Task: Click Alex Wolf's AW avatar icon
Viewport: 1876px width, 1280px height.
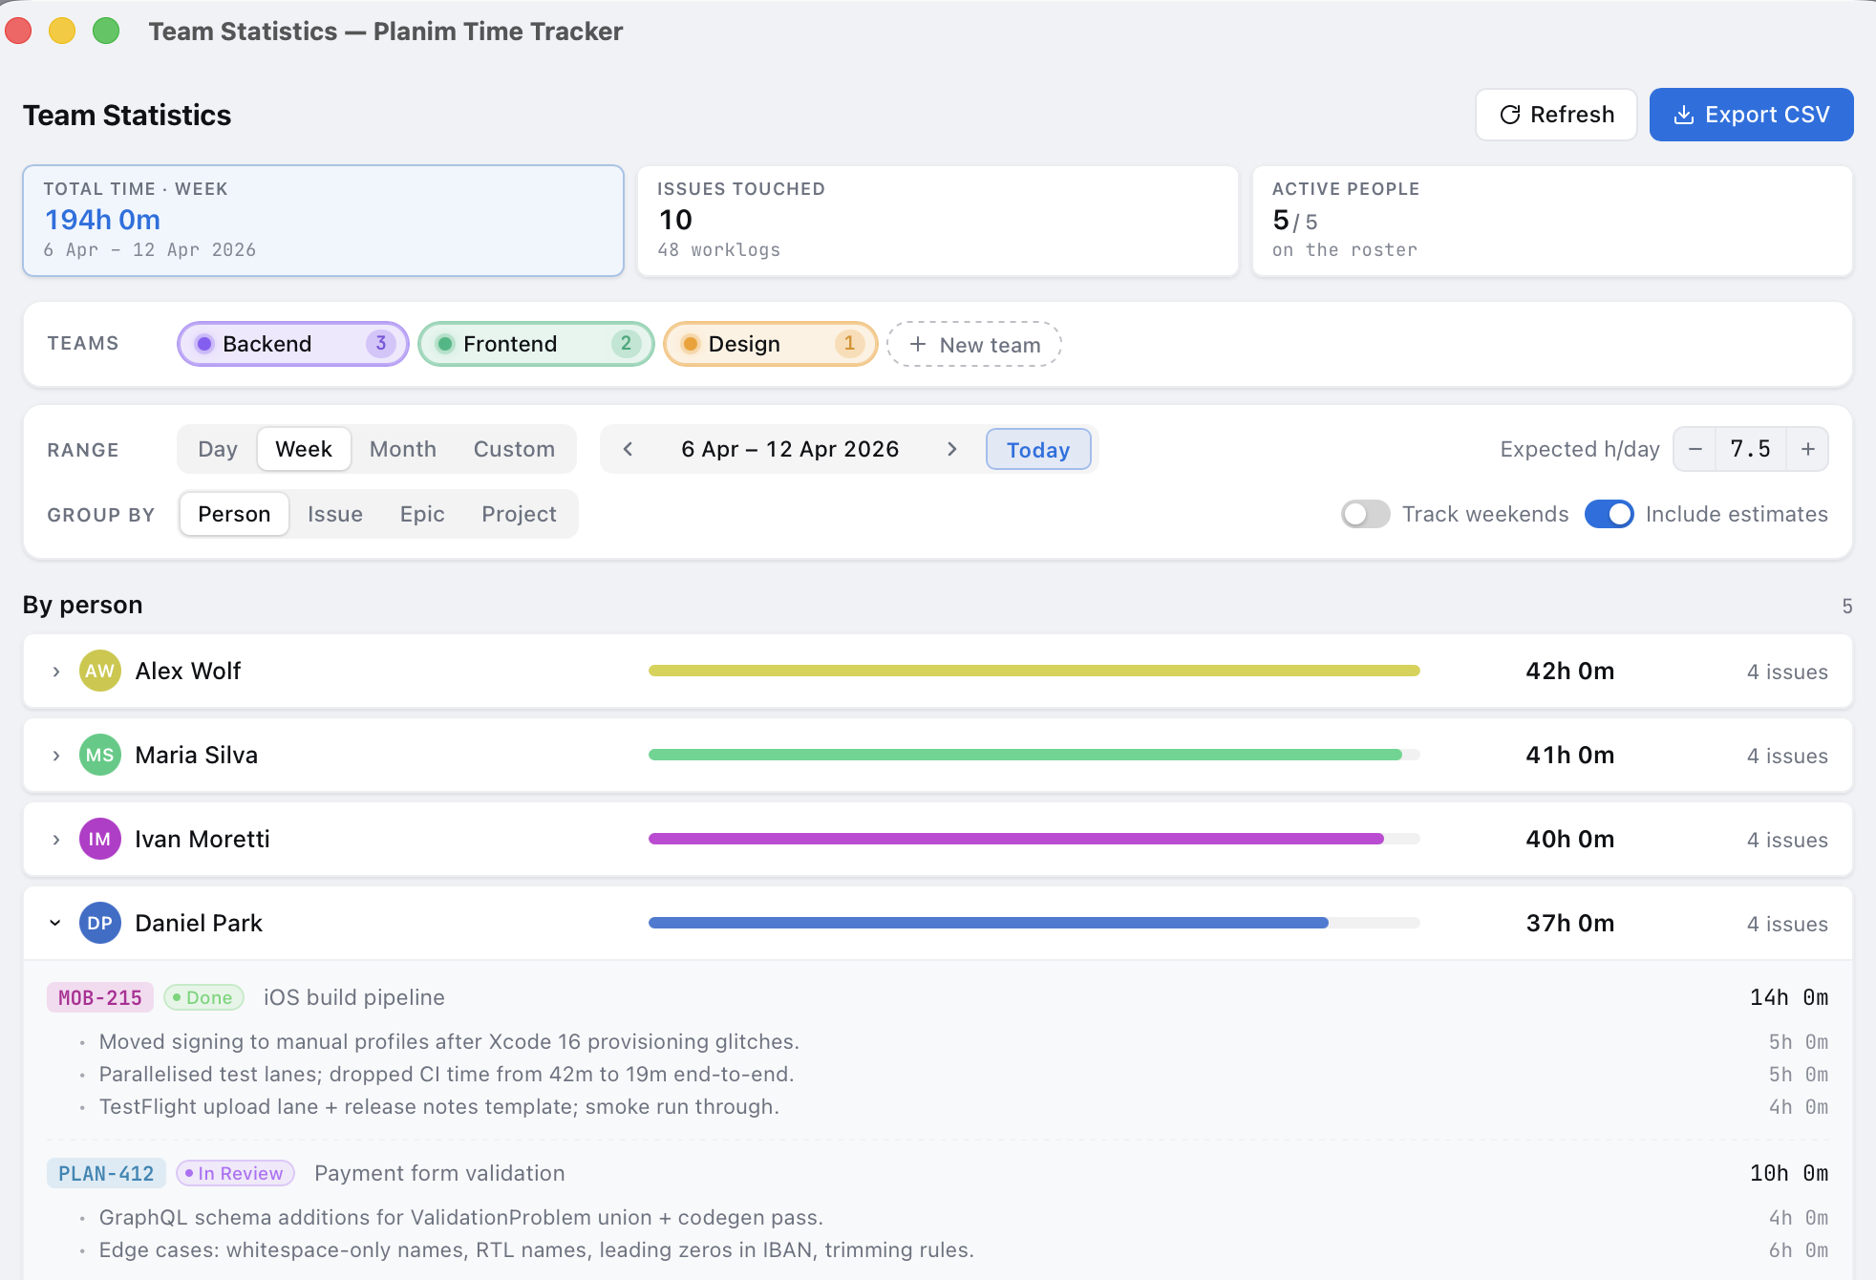Action: (99, 671)
